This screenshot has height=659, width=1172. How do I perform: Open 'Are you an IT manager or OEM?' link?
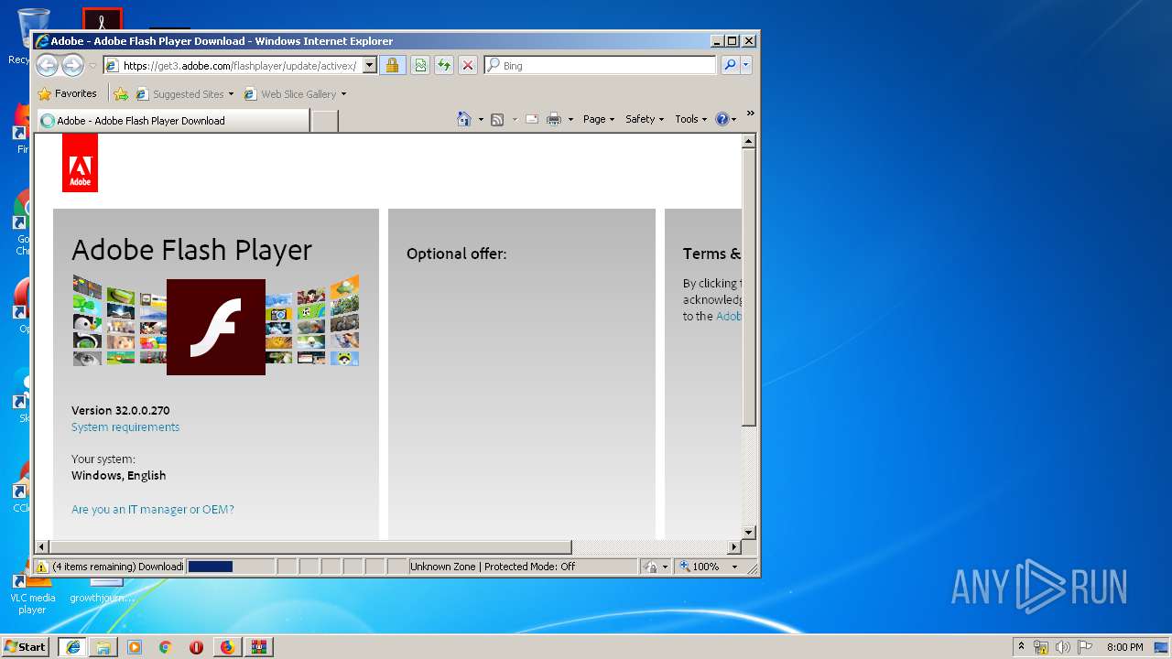tap(153, 510)
